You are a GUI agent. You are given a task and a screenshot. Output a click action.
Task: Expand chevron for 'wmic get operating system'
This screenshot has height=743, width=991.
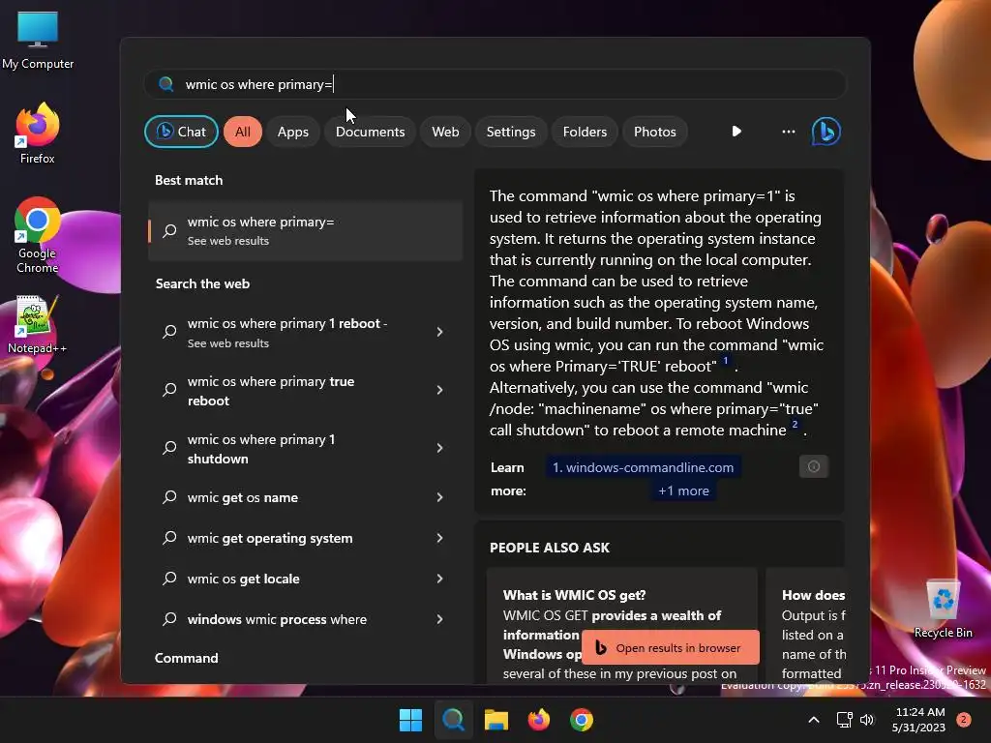440,538
